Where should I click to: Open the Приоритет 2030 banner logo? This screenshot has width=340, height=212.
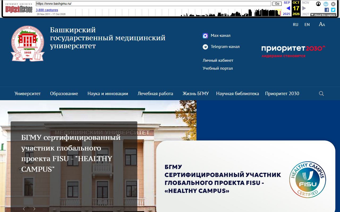(293, 51)
